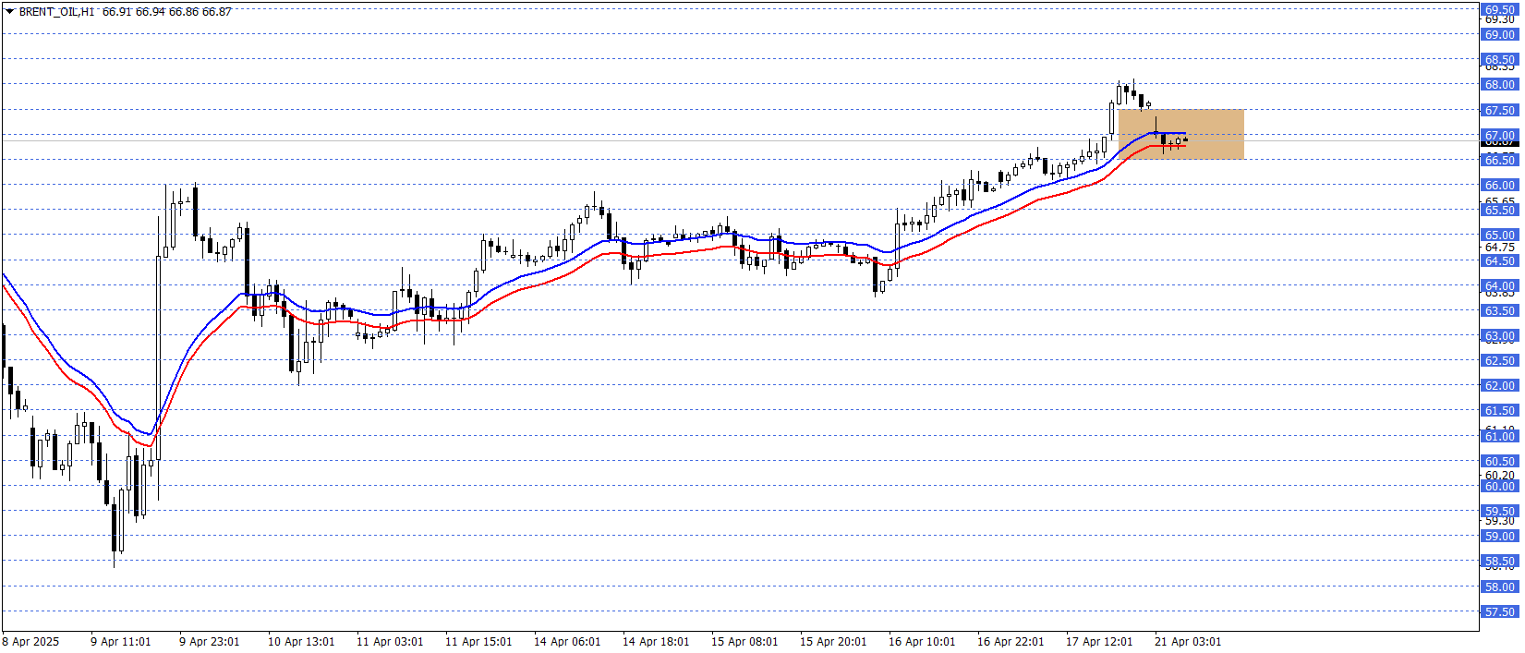Click the 60.50 price level label
The height and width of the screenshot is (653, 1525).
(1500, 461)
